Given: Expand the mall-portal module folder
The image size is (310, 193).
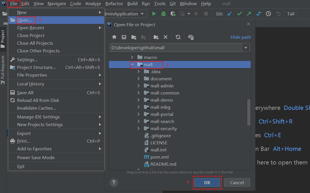Looking at the screenshot, I should [138, 114].
